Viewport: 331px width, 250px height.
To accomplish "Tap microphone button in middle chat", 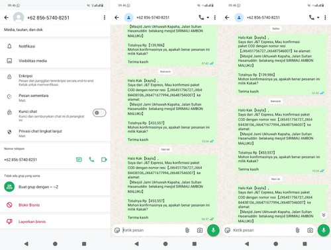I will click(x=213, y=230).
